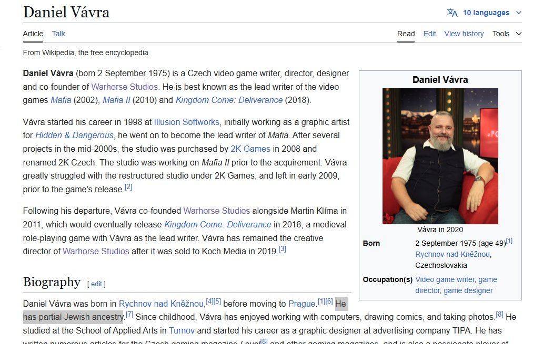This screenshot has width=533, height=344.
Task: Open the Tools dropdown menu
Action: point(507,34)
